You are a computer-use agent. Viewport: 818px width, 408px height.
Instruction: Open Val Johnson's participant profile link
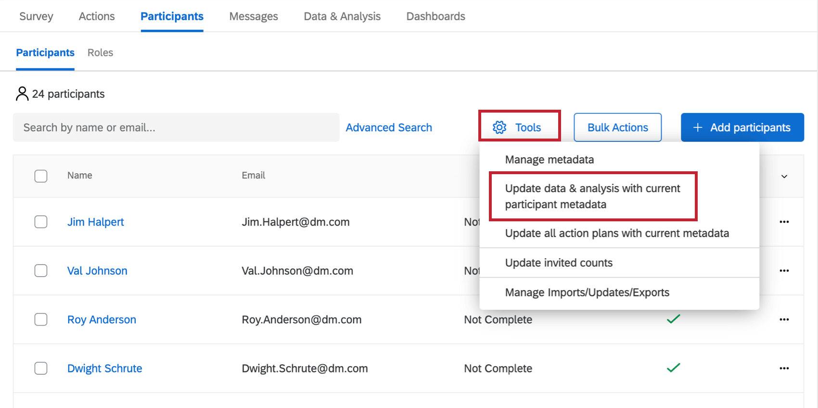97,271
